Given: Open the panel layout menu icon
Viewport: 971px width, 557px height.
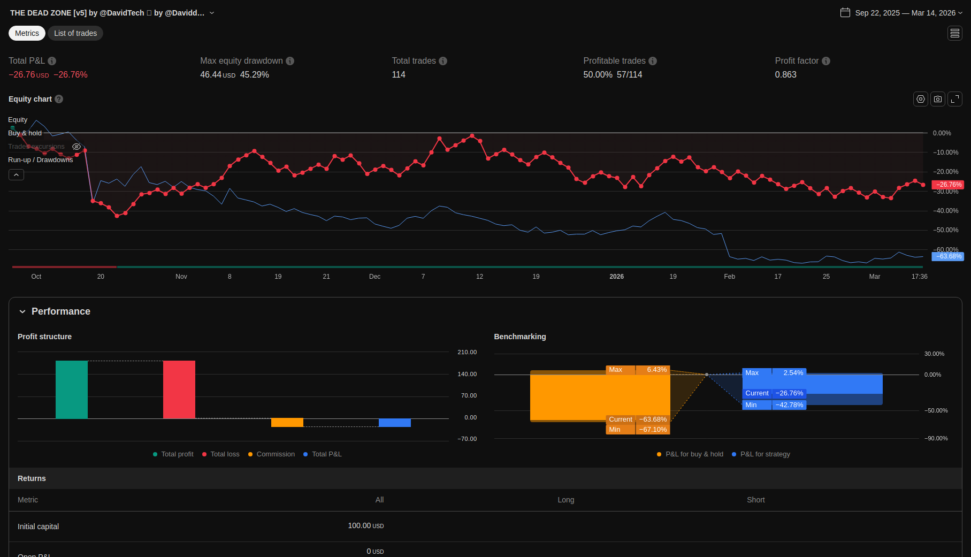Looking at the screenshot, I should (955, 33).
